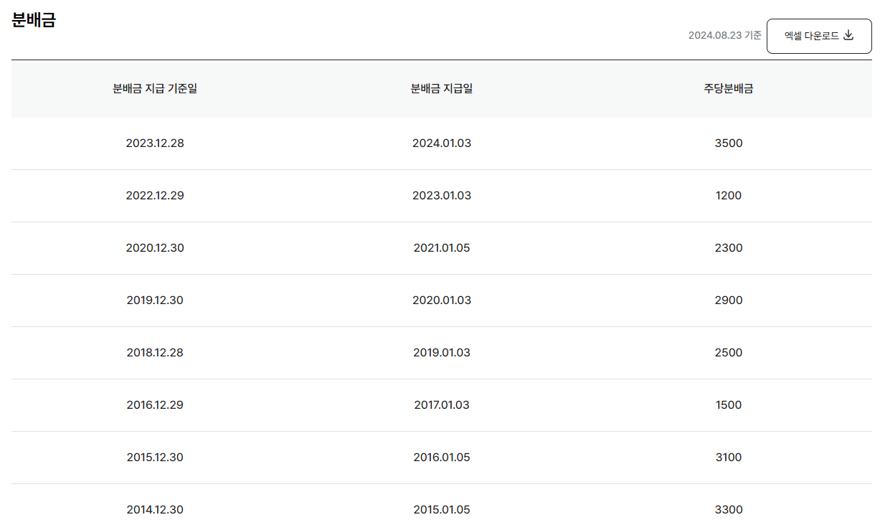Select record date 2014.12.30
Image resolution: width=880 pixels, height=525 pixels.
(x=155, y=509)
